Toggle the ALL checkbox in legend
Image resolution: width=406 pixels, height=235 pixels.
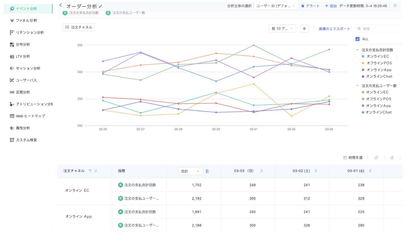pos(358,39)
